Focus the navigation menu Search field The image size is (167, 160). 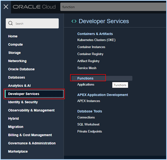pyautogui.click(x=32, y=23)
